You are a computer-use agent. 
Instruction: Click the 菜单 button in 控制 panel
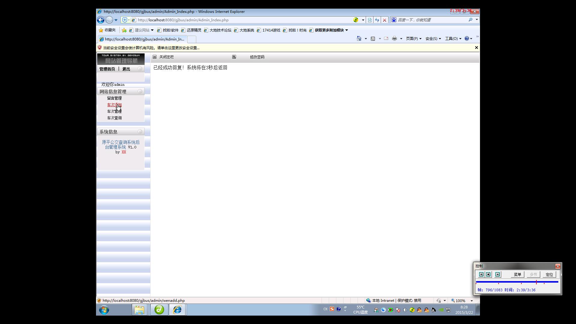517,274
